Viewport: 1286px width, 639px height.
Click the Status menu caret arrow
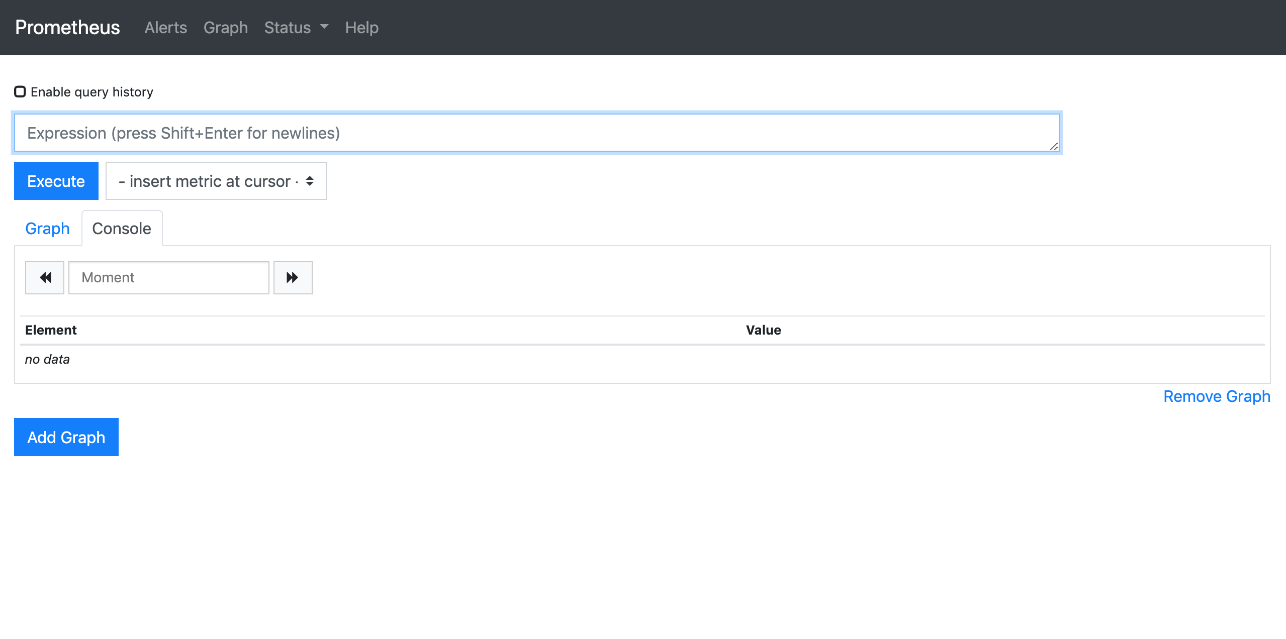tap(324, 27)
